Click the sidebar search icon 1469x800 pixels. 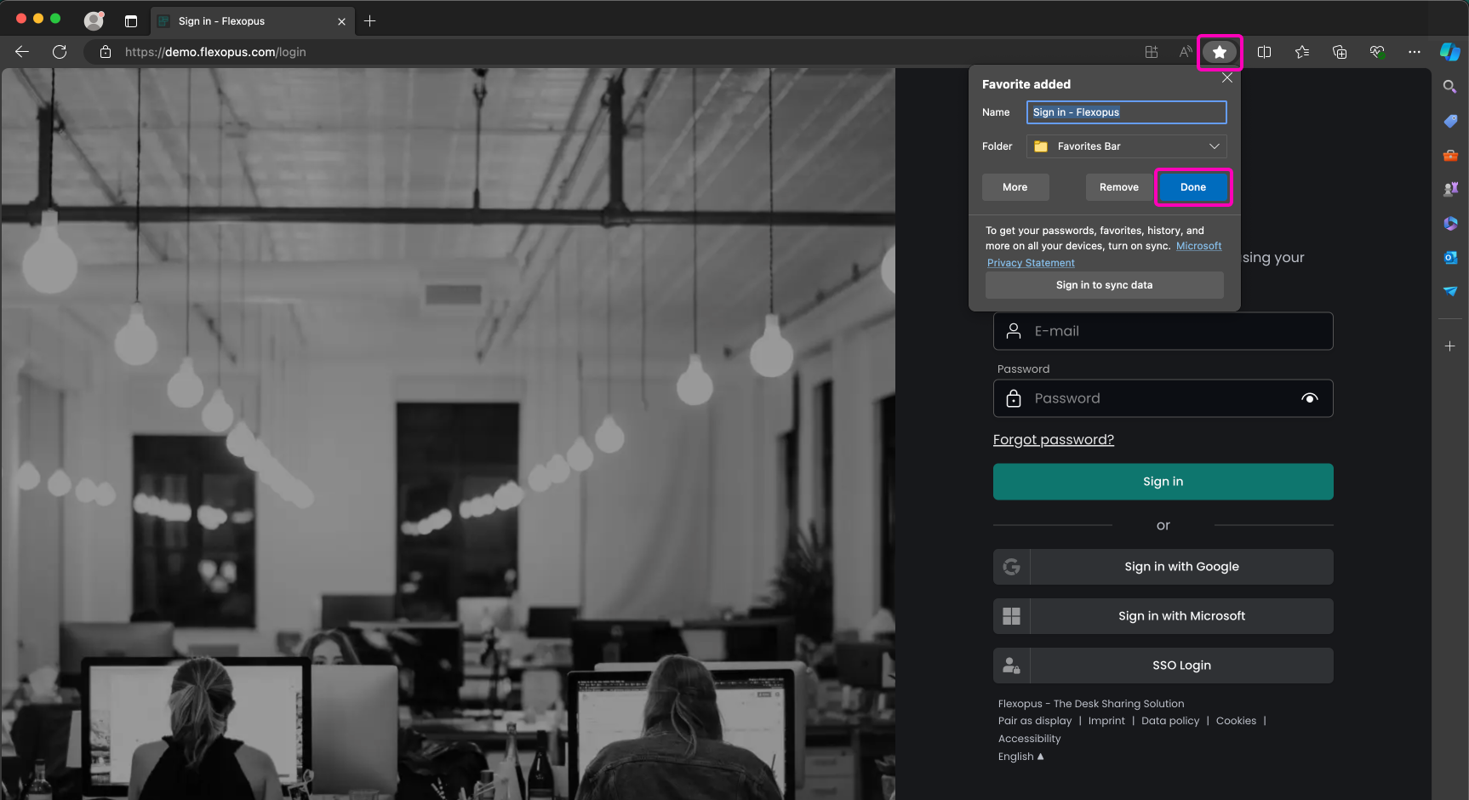click(x=1449, y=87)
